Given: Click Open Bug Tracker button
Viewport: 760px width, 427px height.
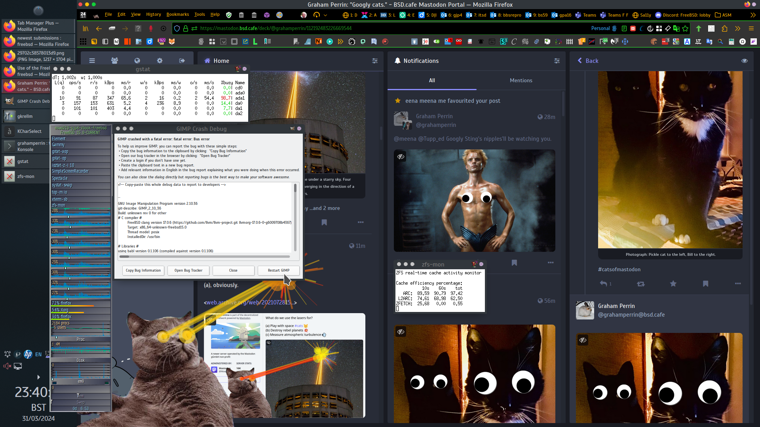Looking at the screenshot, I should point(188,270).
